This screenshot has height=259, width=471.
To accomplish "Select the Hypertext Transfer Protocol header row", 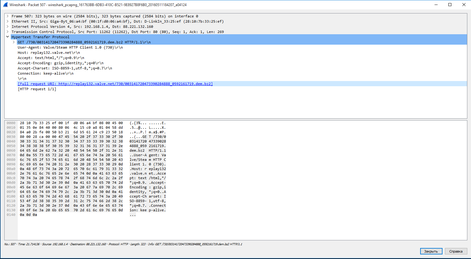I will pos(239,37).
